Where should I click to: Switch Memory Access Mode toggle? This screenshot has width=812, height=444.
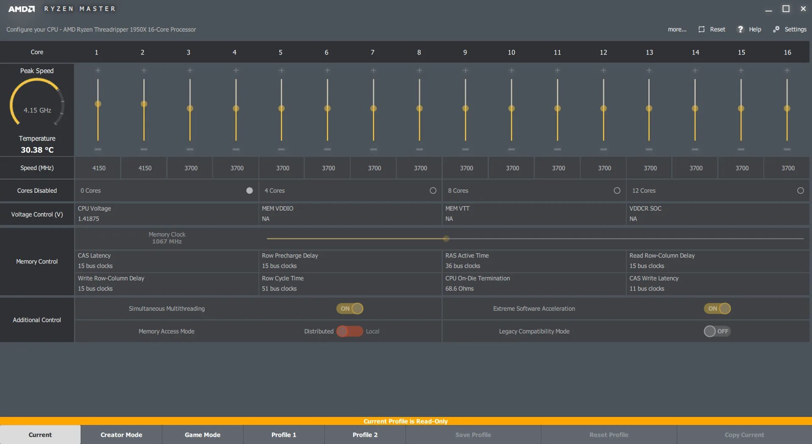click(x=350, y=332)
